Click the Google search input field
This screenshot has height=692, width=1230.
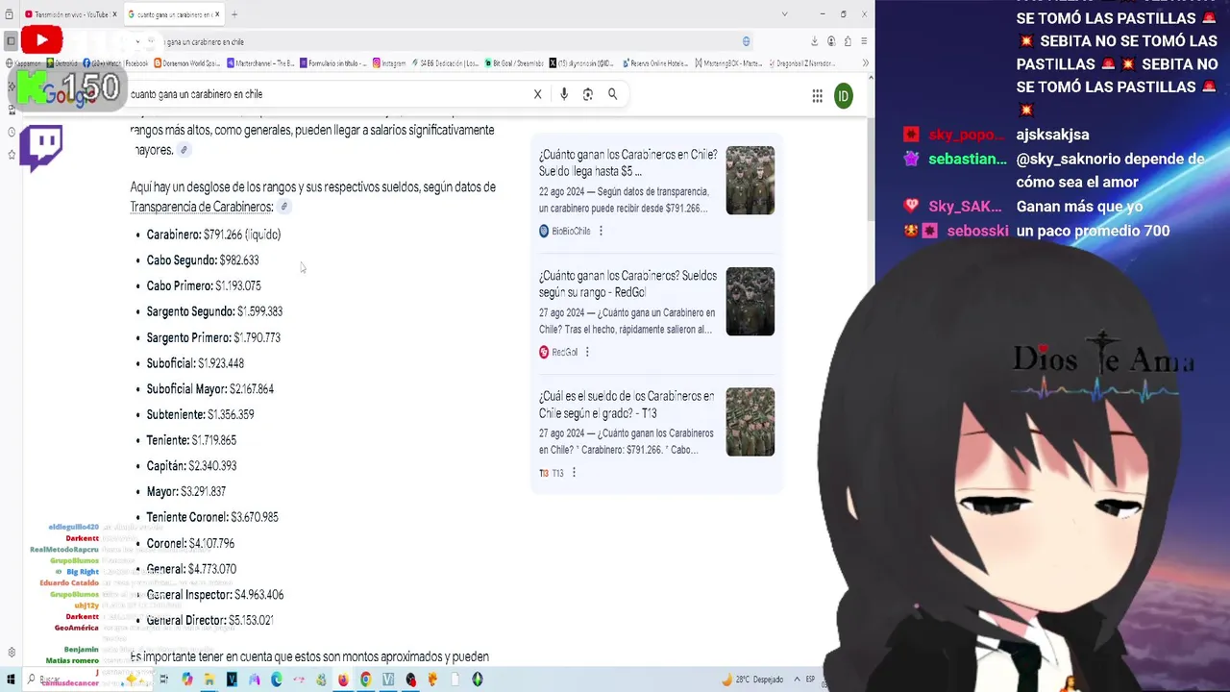[x=327, y=94]
